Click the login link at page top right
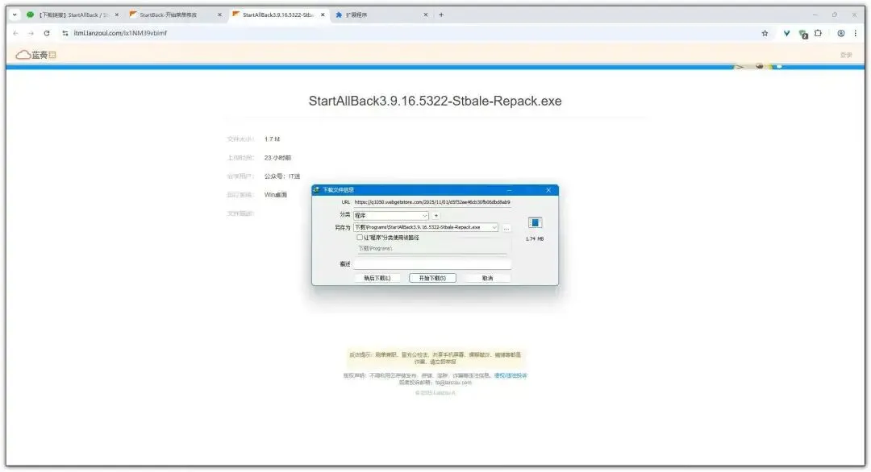Viewport: 871px width, 472px height. pyautogui.click(x=846, y=55)
